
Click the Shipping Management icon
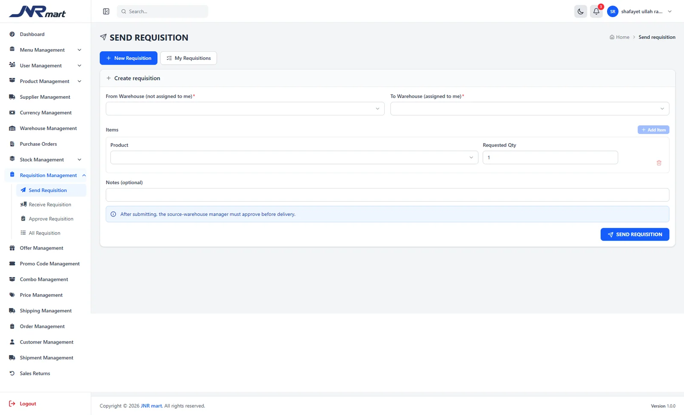pos(12,311)
